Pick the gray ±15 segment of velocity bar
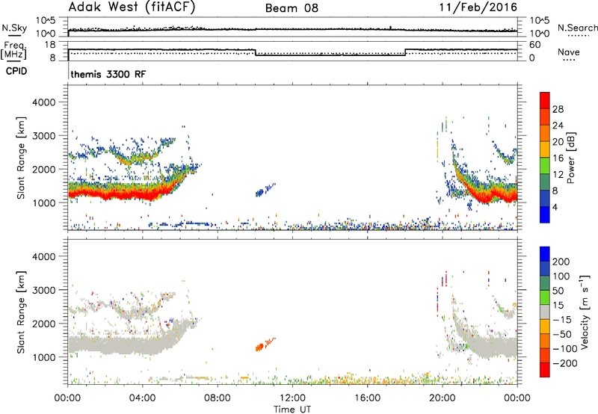Viewport: 598px width, 414px height. 545,312
